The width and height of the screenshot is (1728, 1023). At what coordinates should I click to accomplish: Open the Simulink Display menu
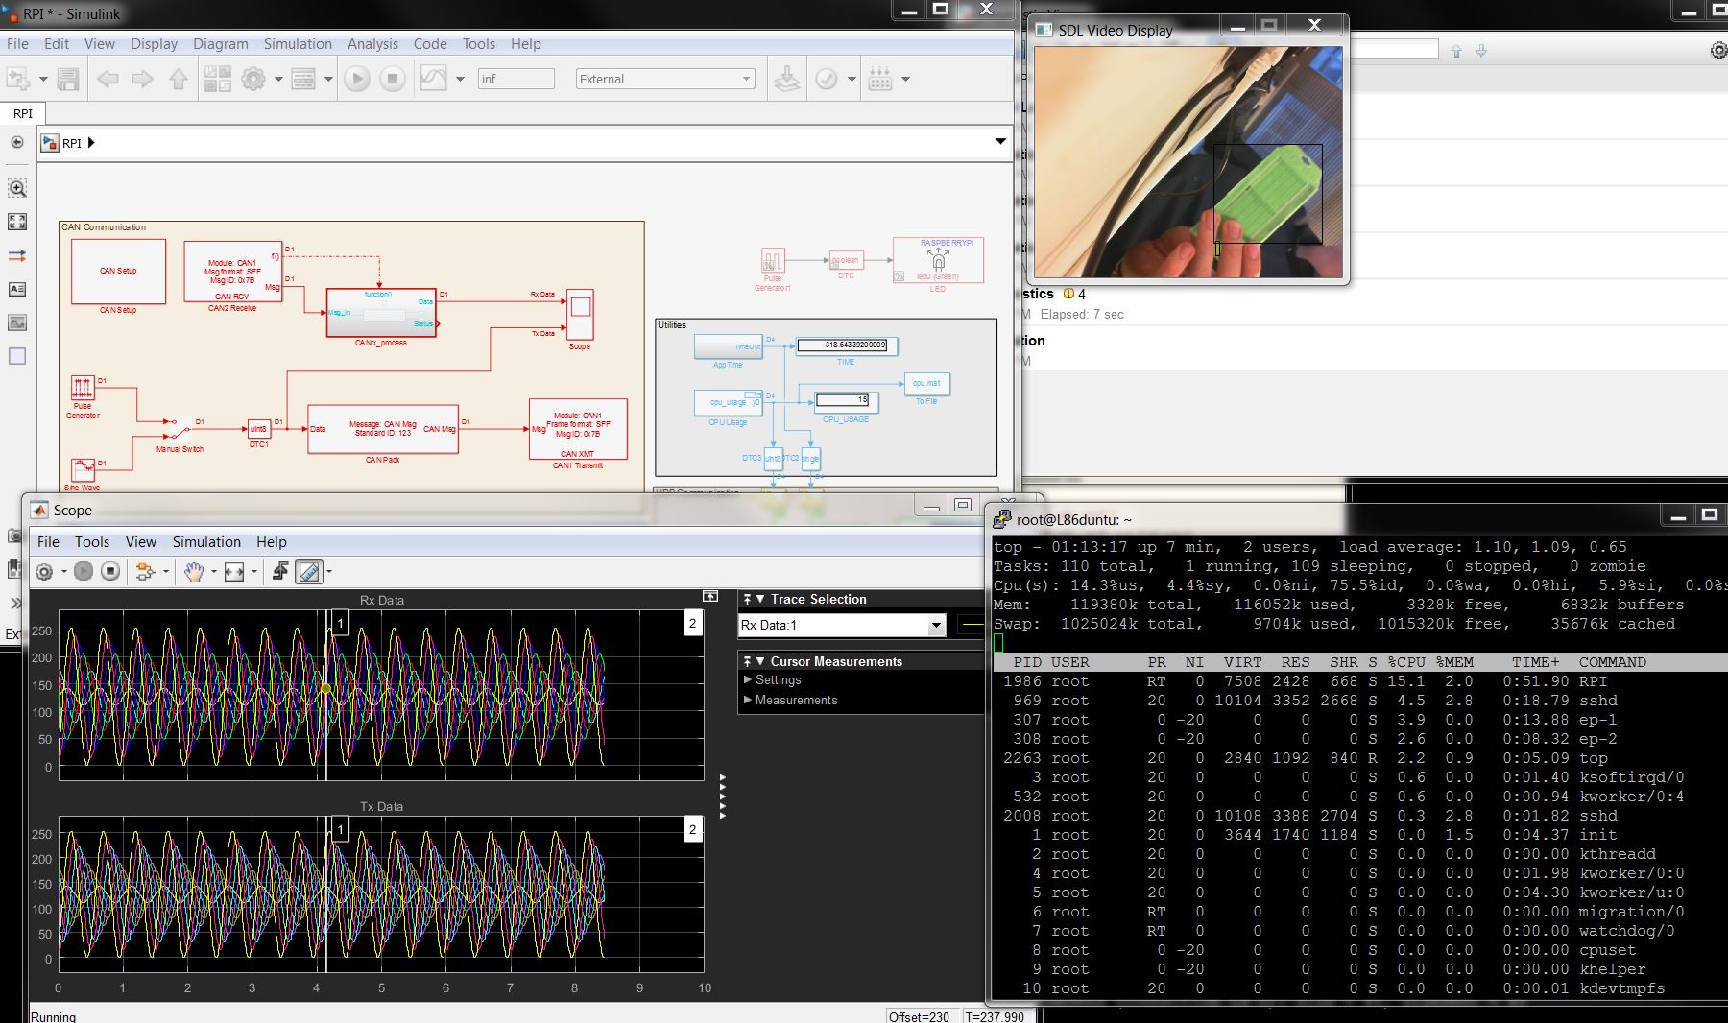[154, 43]
